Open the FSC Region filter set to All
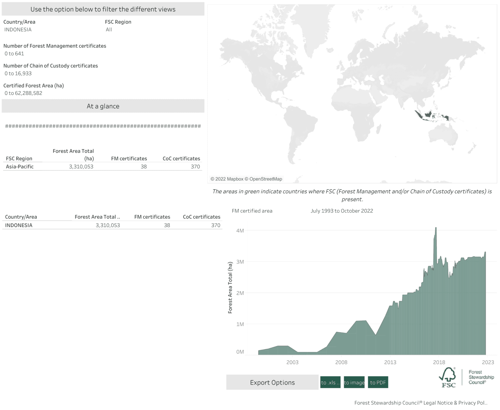The width and height of the screenshot is (500, 410). (109, 30)
